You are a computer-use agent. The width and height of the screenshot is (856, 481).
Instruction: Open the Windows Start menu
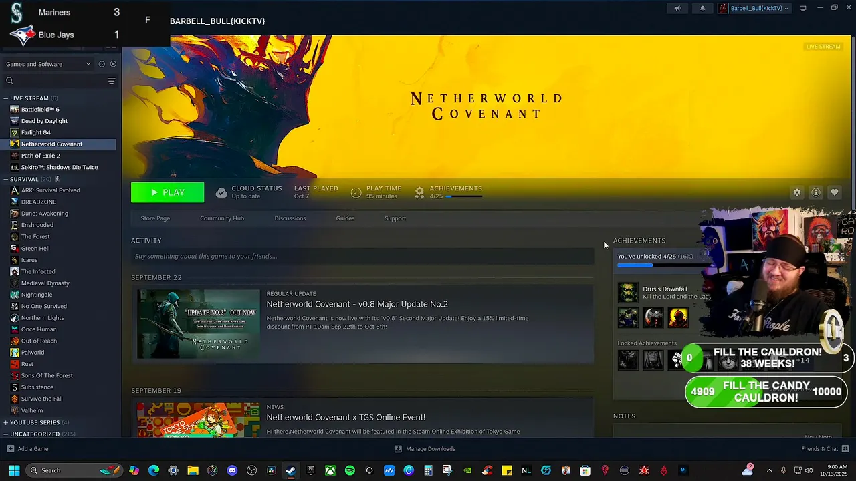[14, 470]
